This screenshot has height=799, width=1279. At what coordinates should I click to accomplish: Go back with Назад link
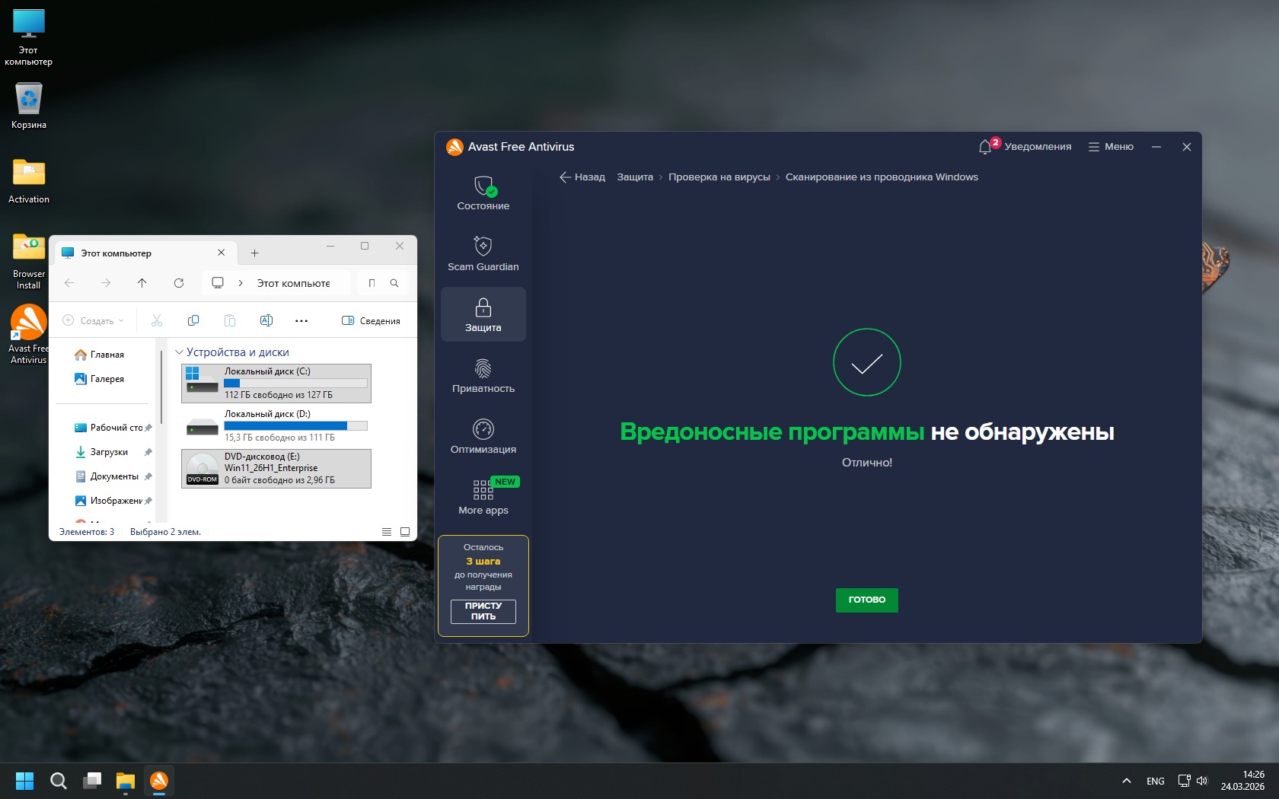point(582,177)
